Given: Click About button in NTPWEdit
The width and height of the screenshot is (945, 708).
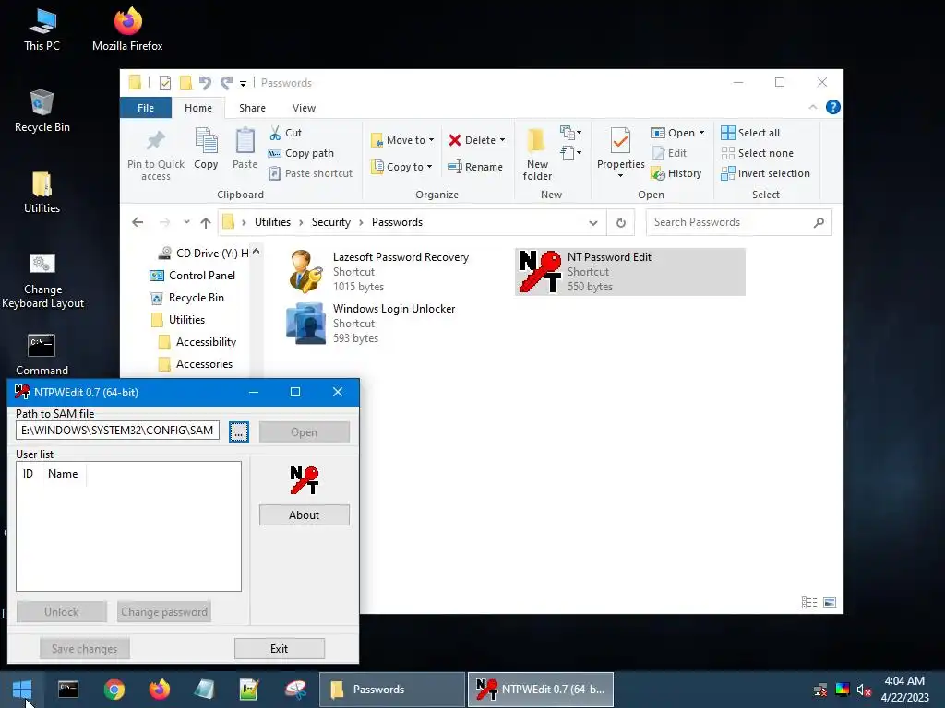Looking at the screenshot, I should pos(304,515).
